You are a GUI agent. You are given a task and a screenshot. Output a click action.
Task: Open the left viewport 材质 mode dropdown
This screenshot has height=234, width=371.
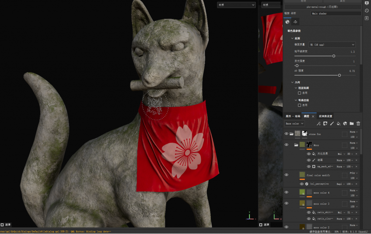point(236,5)
